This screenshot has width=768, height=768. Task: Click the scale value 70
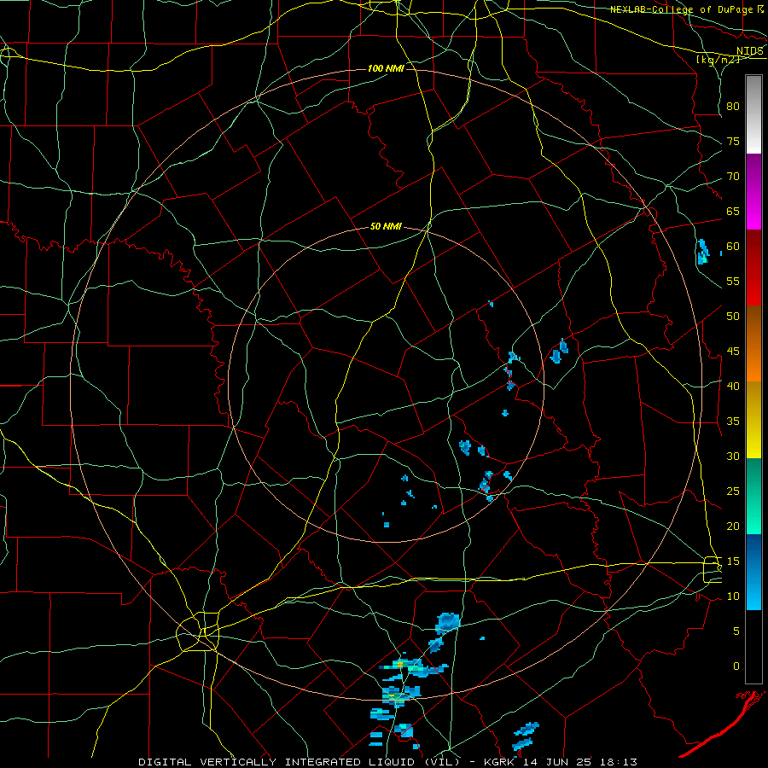click(733, 177)
